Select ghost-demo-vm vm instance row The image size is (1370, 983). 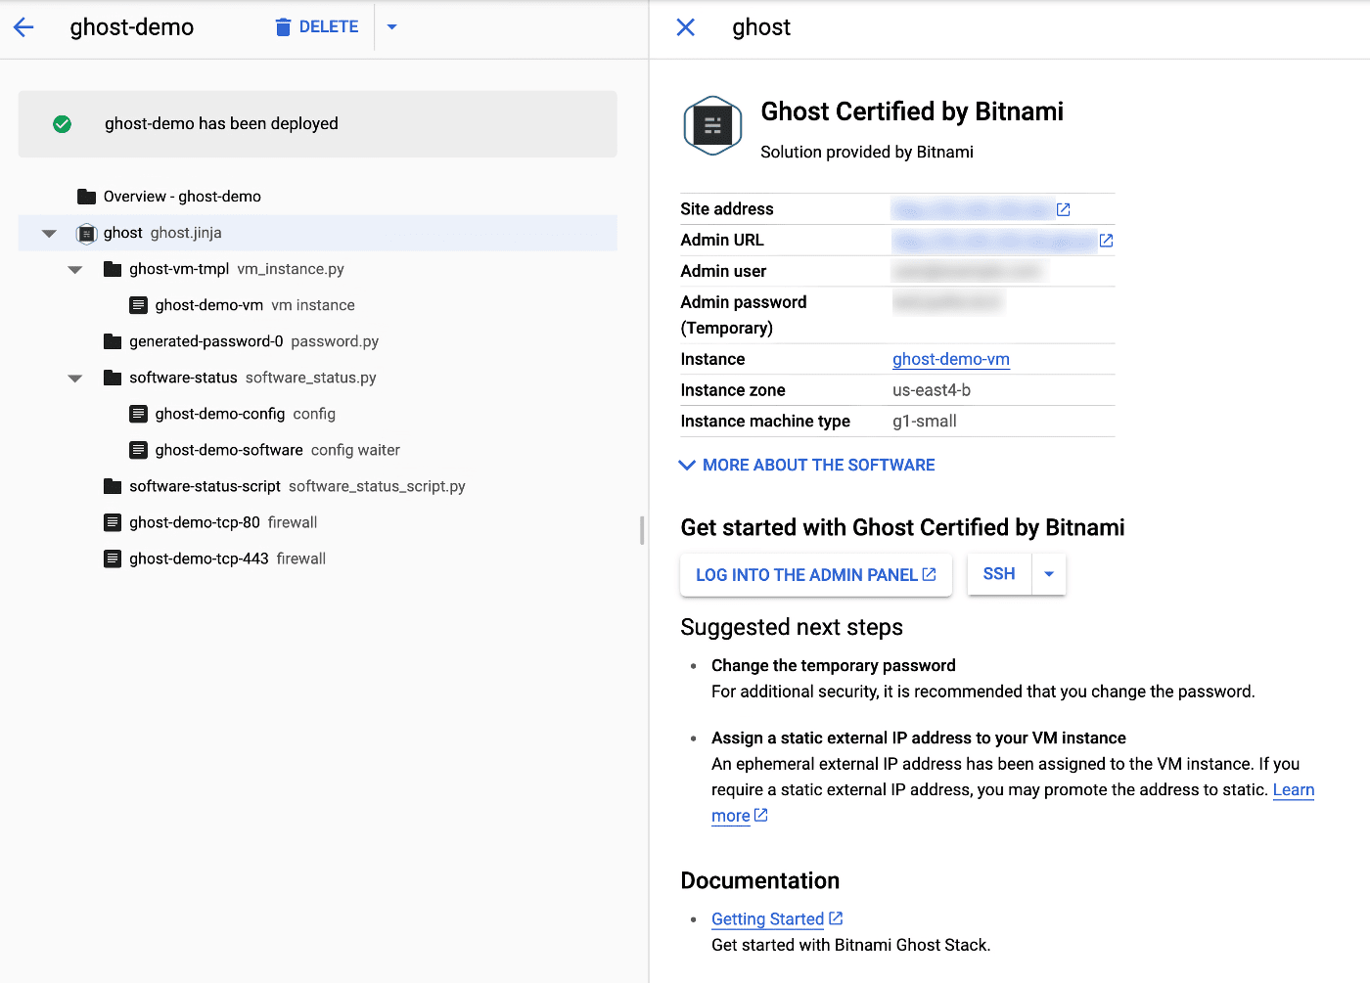318,305
